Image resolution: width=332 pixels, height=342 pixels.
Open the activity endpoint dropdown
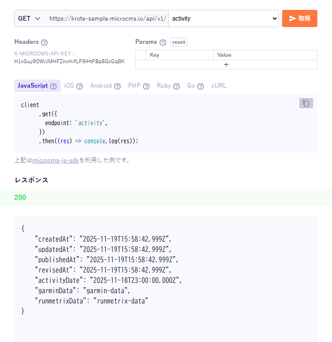click(223, 18)
